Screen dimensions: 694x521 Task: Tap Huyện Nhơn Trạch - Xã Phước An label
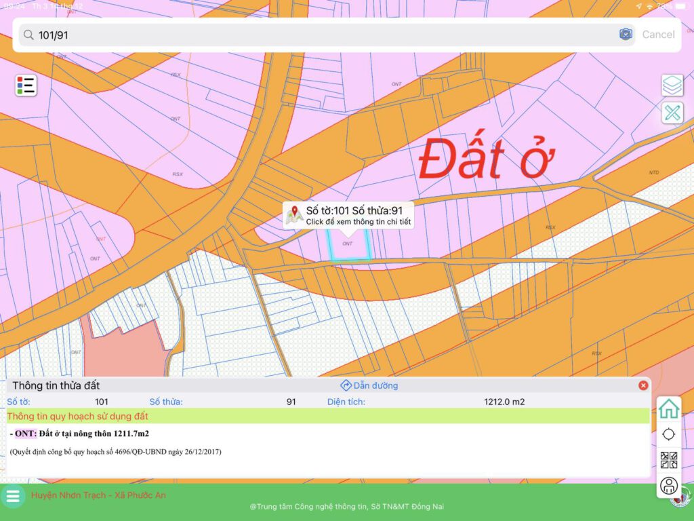(x=98, y=495)
